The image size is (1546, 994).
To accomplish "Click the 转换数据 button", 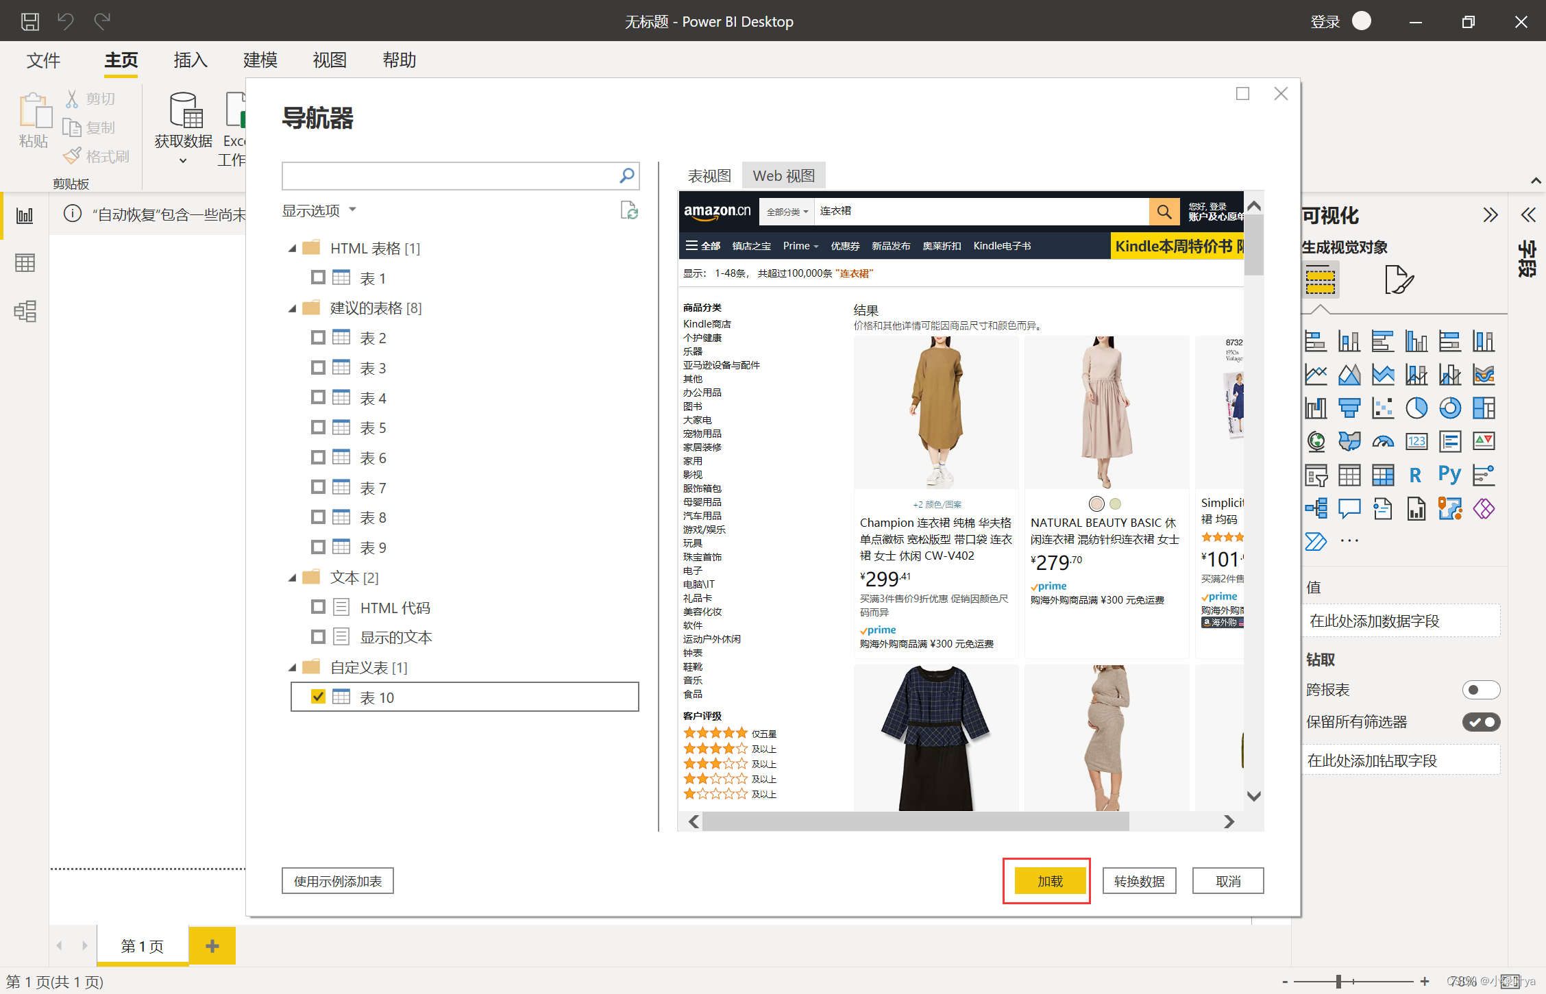I will tap(1138, 881).
